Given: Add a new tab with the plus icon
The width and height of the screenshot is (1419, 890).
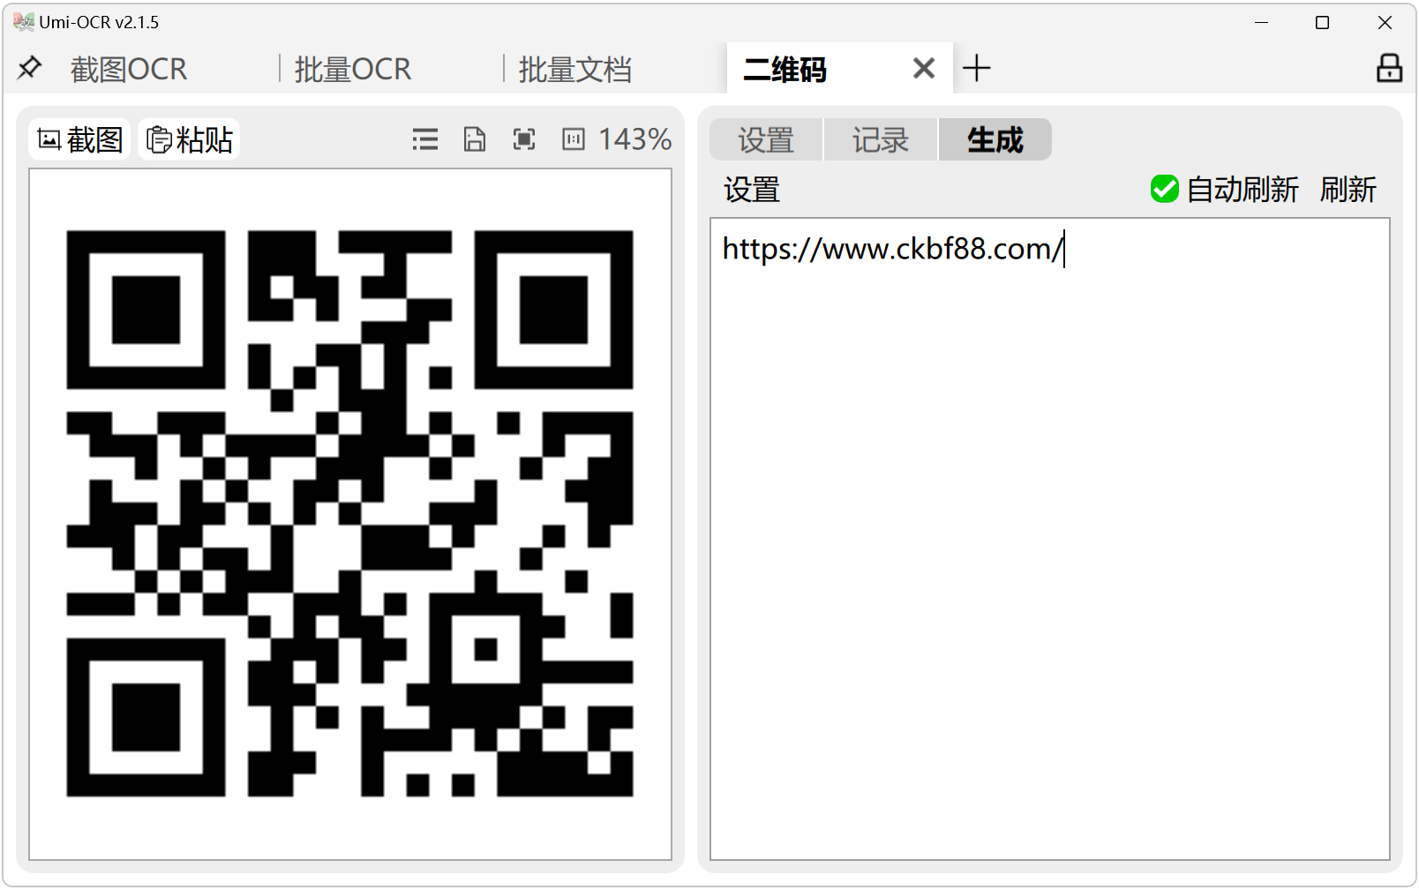Looking at the screenshot, I should click(977, 68).
